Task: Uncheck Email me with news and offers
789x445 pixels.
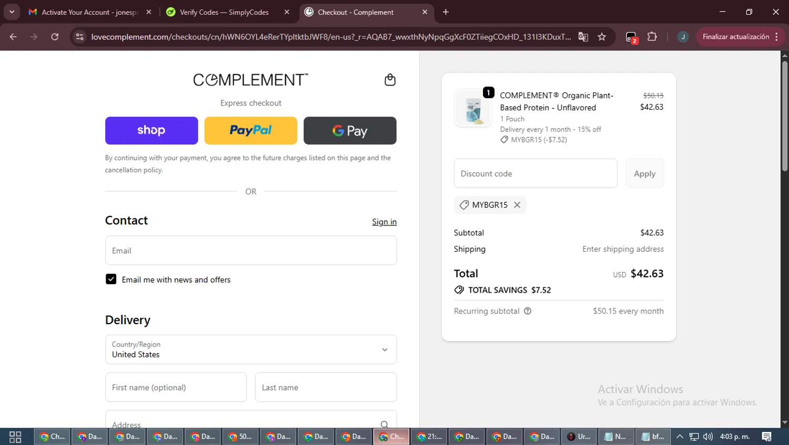Action: (111, 279)
